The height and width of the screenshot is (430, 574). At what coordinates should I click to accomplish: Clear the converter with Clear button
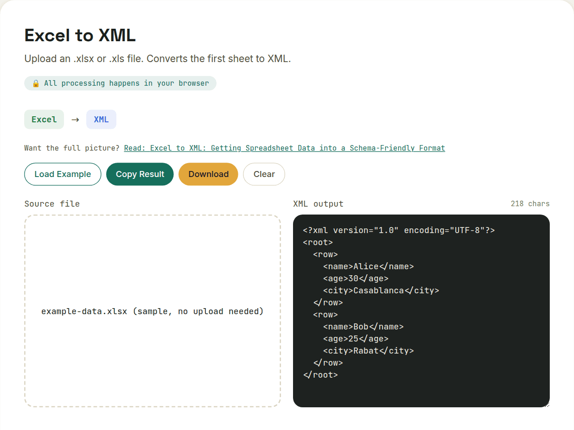coord(264,174)
